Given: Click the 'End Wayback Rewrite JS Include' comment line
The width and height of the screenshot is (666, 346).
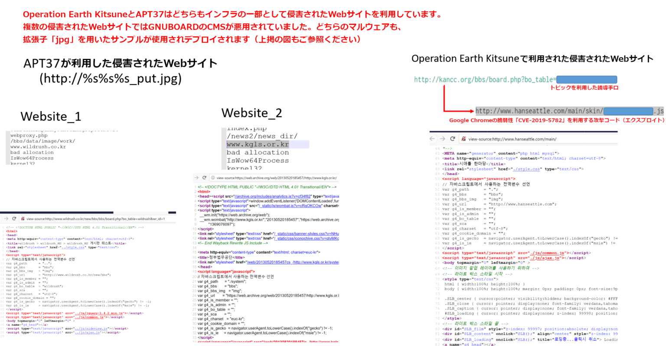Looking at the screenshot, I should click(x=233, y=243).
